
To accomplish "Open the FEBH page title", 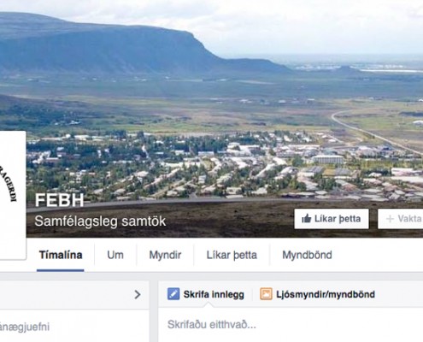I will click(60, 200).
